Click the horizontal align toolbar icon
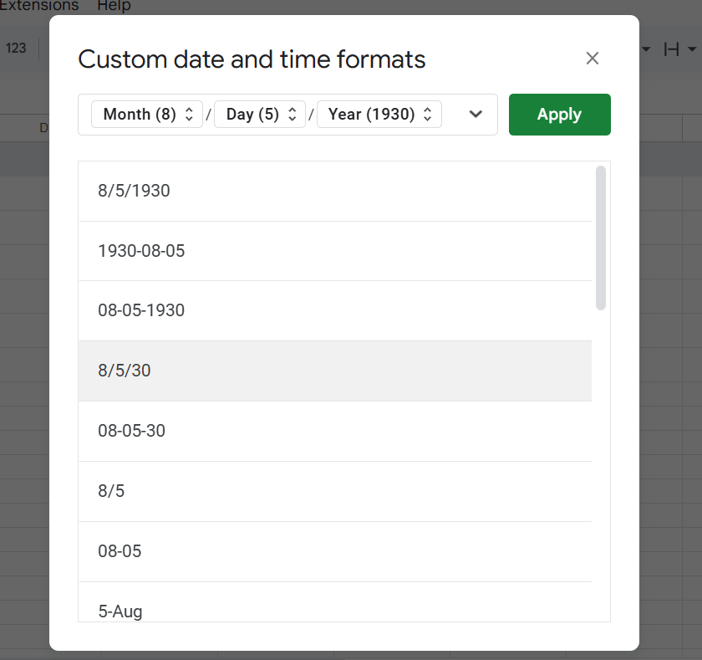Screen dimensions: 702x660 coord(671,49)
